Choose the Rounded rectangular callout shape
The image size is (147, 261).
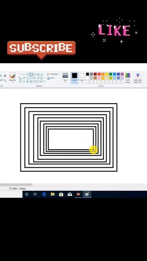click(x=34, y=82)
